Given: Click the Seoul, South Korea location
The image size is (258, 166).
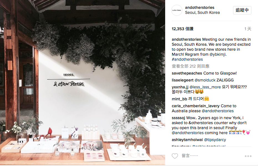Looking at the screenshot, I should [202, 12].
